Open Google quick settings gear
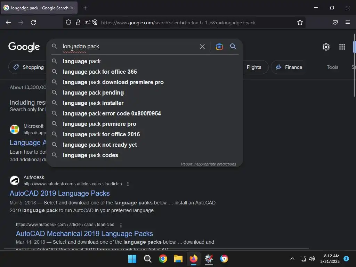356x267 pixels. pos(326,47)
